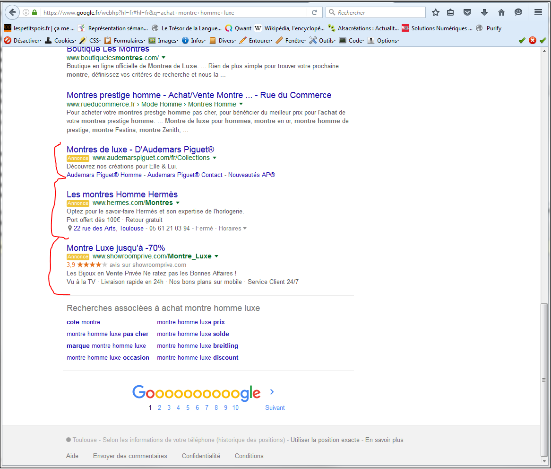The image size is (551, 469).
Task: Open Audemars Piguet Homme sitelink
Action: click(x=104, y=175)
